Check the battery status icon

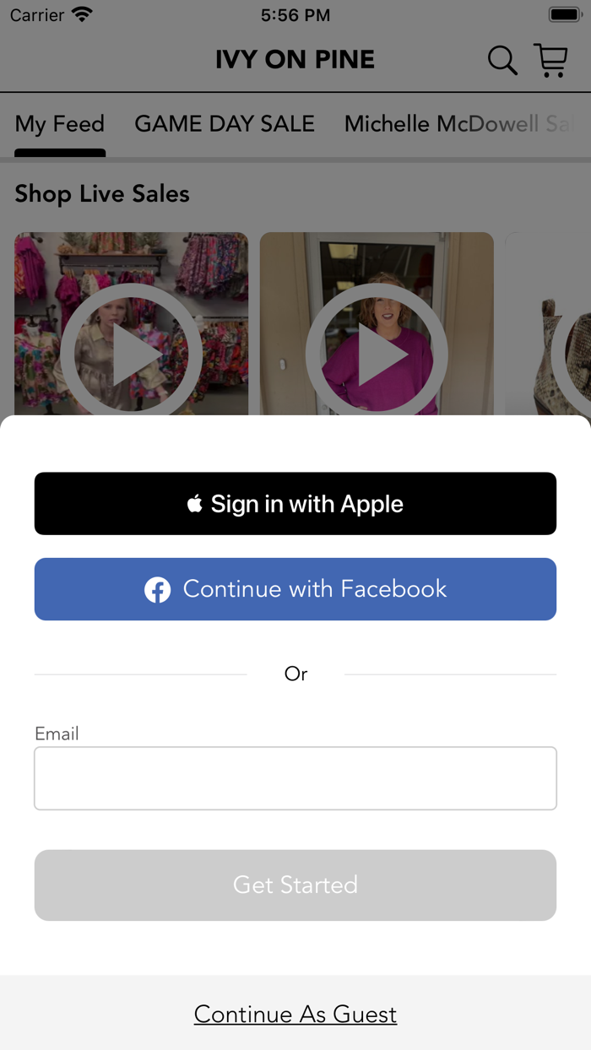point(564,14)
